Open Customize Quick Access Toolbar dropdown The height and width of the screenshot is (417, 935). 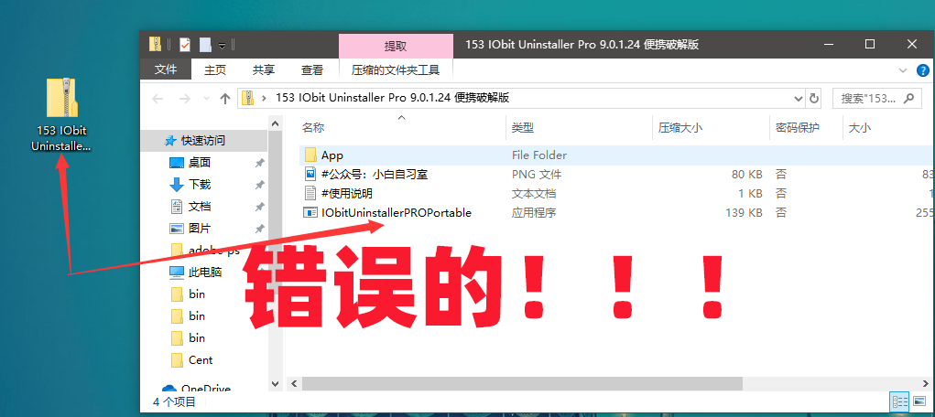coord(222,46)
